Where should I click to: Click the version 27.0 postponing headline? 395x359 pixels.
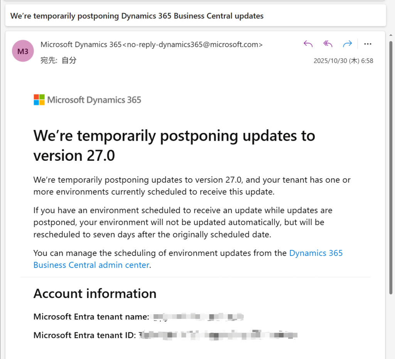tap(174, 145)
